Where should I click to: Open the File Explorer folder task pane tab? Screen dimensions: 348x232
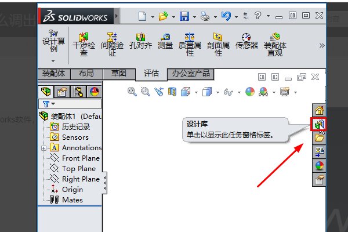point(319,138)
